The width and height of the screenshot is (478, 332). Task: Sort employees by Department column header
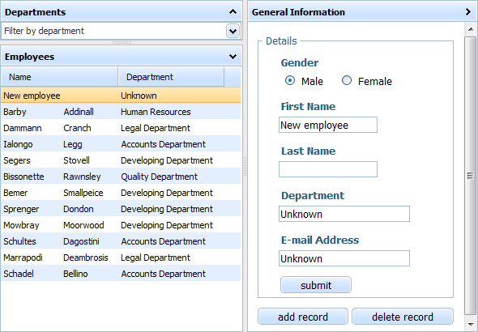point(171,77)
